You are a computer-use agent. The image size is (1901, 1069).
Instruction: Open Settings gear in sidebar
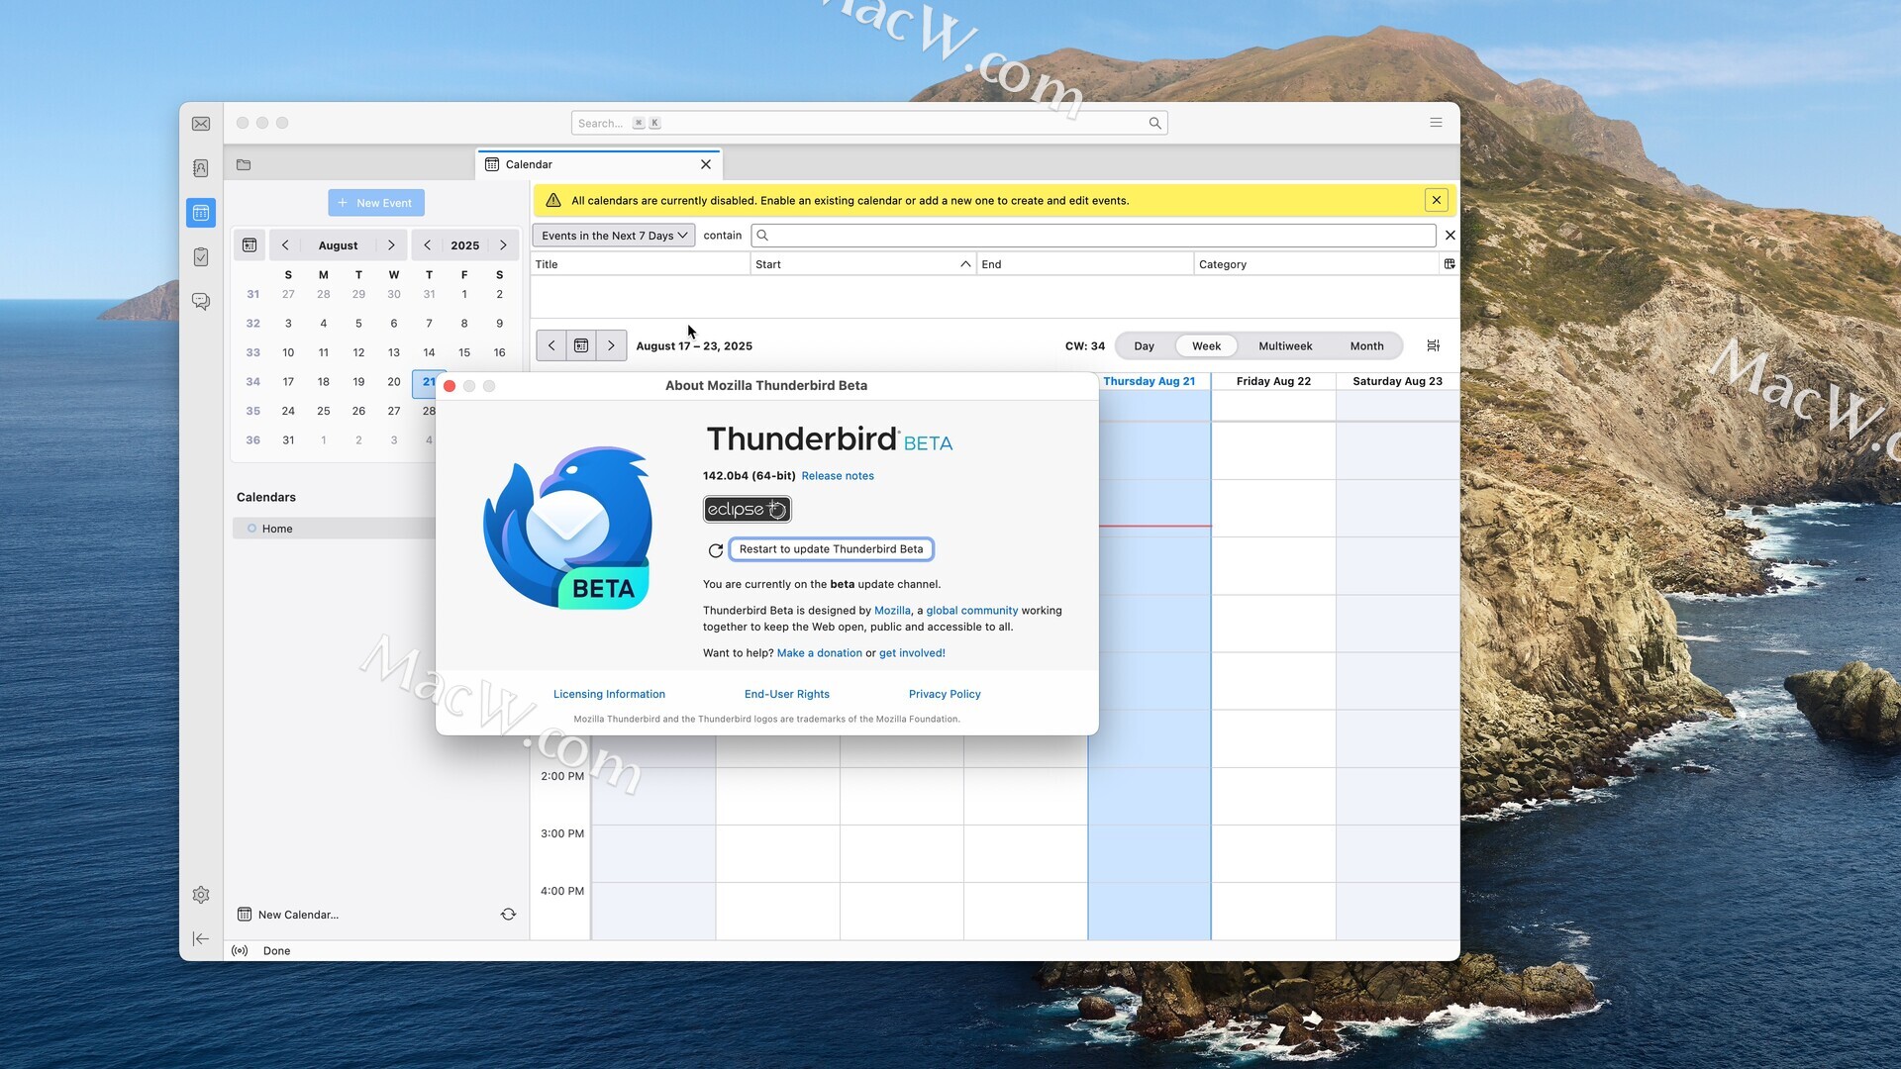point(201,895)
